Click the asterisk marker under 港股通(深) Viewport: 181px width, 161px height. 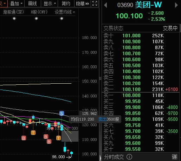[x=14, y=18]
